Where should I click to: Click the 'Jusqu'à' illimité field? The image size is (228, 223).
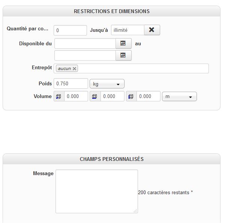127,30
